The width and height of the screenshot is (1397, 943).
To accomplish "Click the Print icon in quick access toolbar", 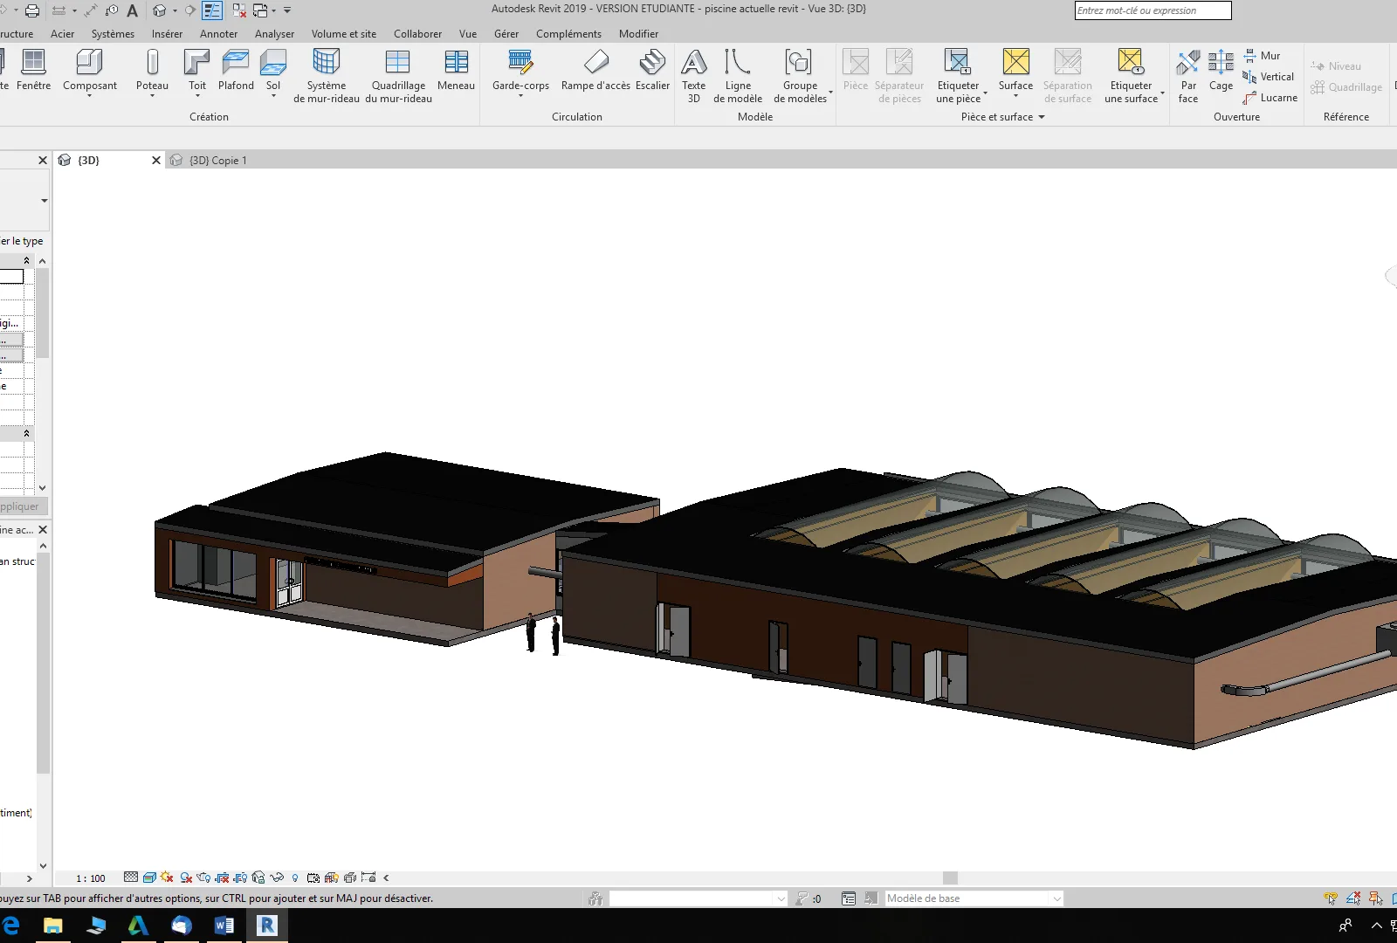I will [x=32, y=10].
